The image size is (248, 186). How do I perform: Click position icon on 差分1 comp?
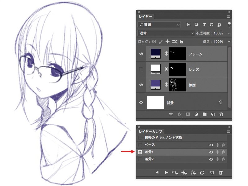[x=218, y=152]
